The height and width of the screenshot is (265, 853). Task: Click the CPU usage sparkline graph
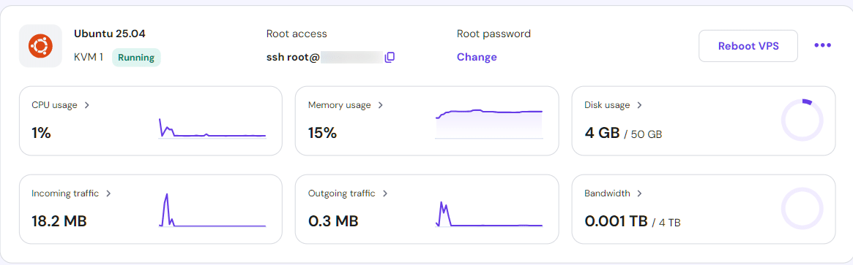212,128
